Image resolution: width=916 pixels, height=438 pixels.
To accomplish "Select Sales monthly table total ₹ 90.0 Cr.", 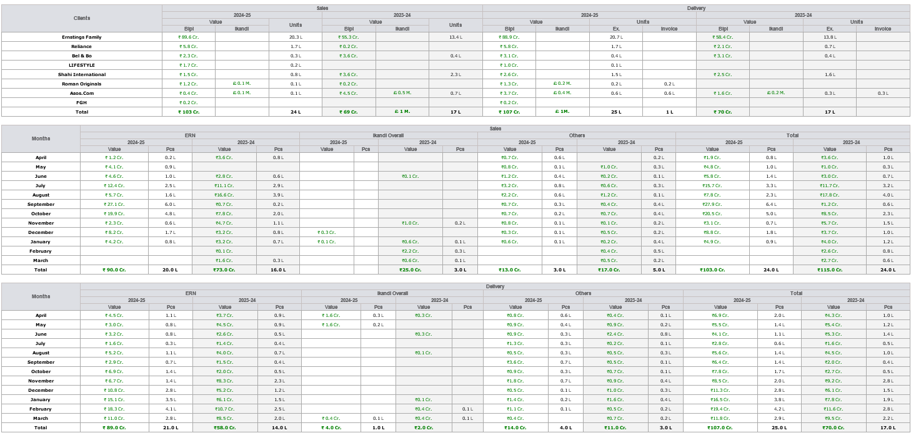I will (x=114, y=270).
